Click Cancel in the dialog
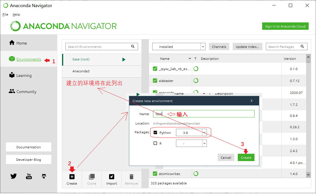The width and height of the screenshot is (316, 194). click(226, 157)
